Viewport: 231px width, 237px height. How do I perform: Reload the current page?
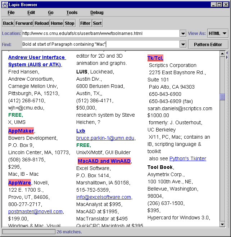tap(42, 23)
